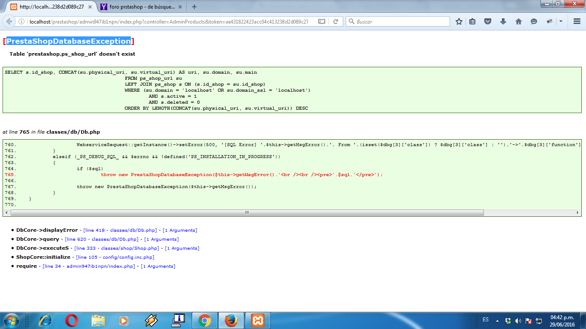Open DbCore query 1 Arguments link
Image resolution: width=586 pixels, height=329 pixels.
(162, 239)
